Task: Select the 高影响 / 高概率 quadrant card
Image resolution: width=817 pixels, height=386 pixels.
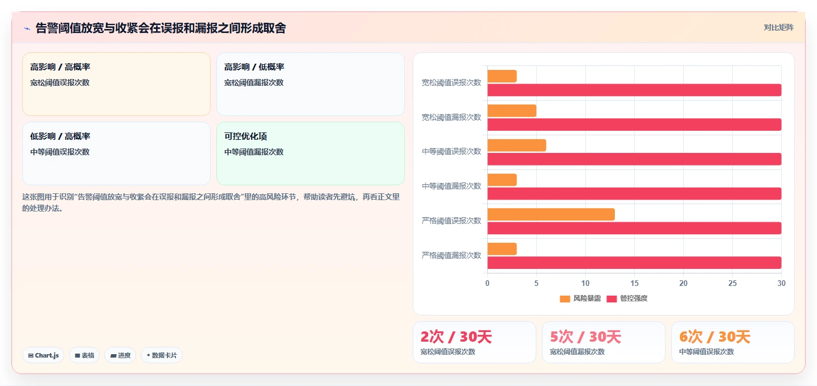Action: tap(116, 84)
